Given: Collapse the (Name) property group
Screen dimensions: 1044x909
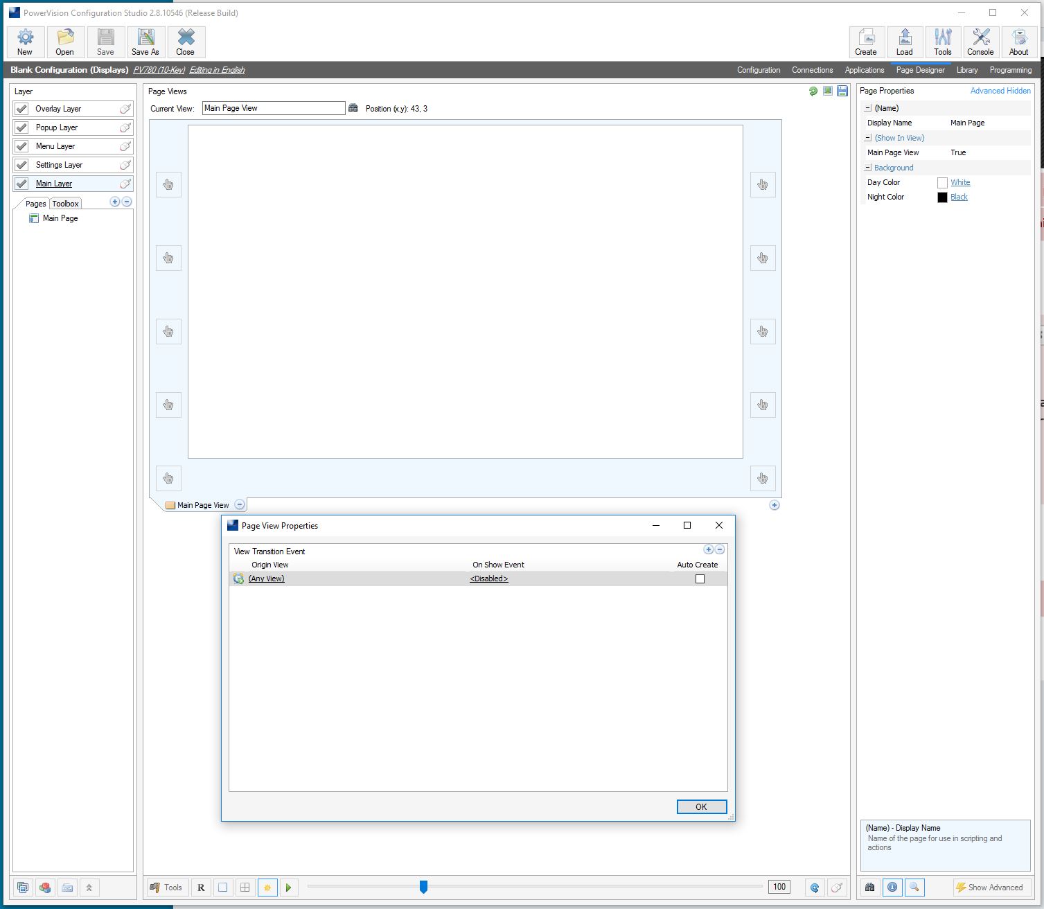Looking at the screenshot, I should (x=868, y=108).
